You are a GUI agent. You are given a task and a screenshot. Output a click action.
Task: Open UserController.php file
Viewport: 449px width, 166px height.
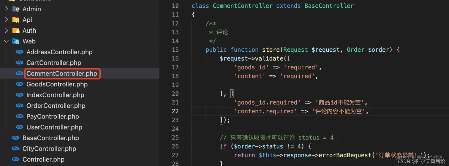[x=54, y=127]
